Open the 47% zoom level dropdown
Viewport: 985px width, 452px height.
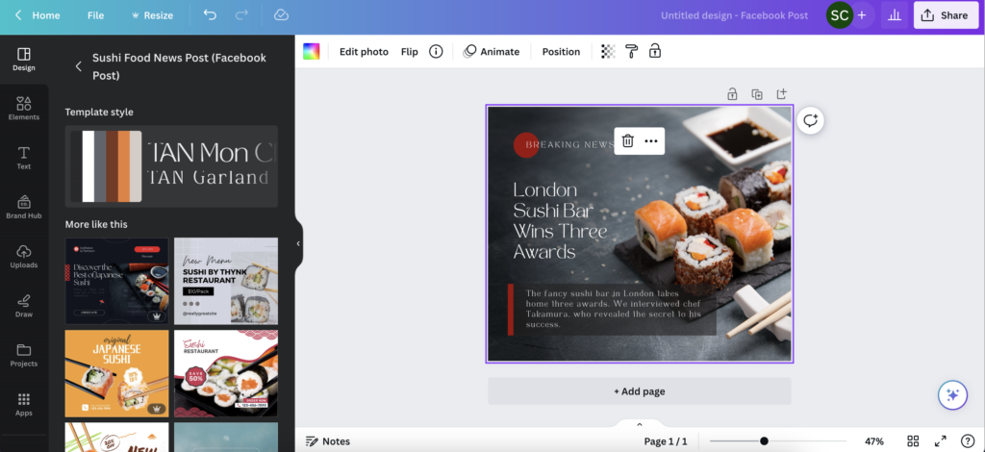tap(873, 441)
